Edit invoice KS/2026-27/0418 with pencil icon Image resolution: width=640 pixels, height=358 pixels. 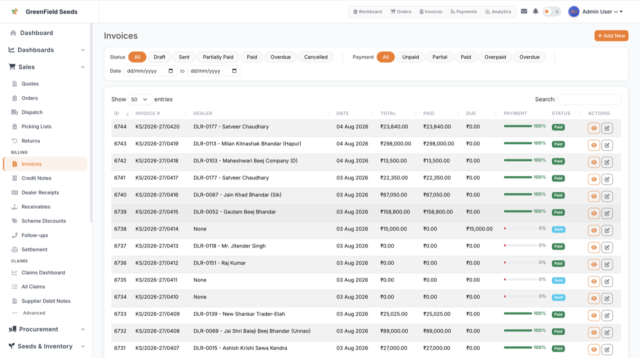pyautogui.click(x=607, y=162)
